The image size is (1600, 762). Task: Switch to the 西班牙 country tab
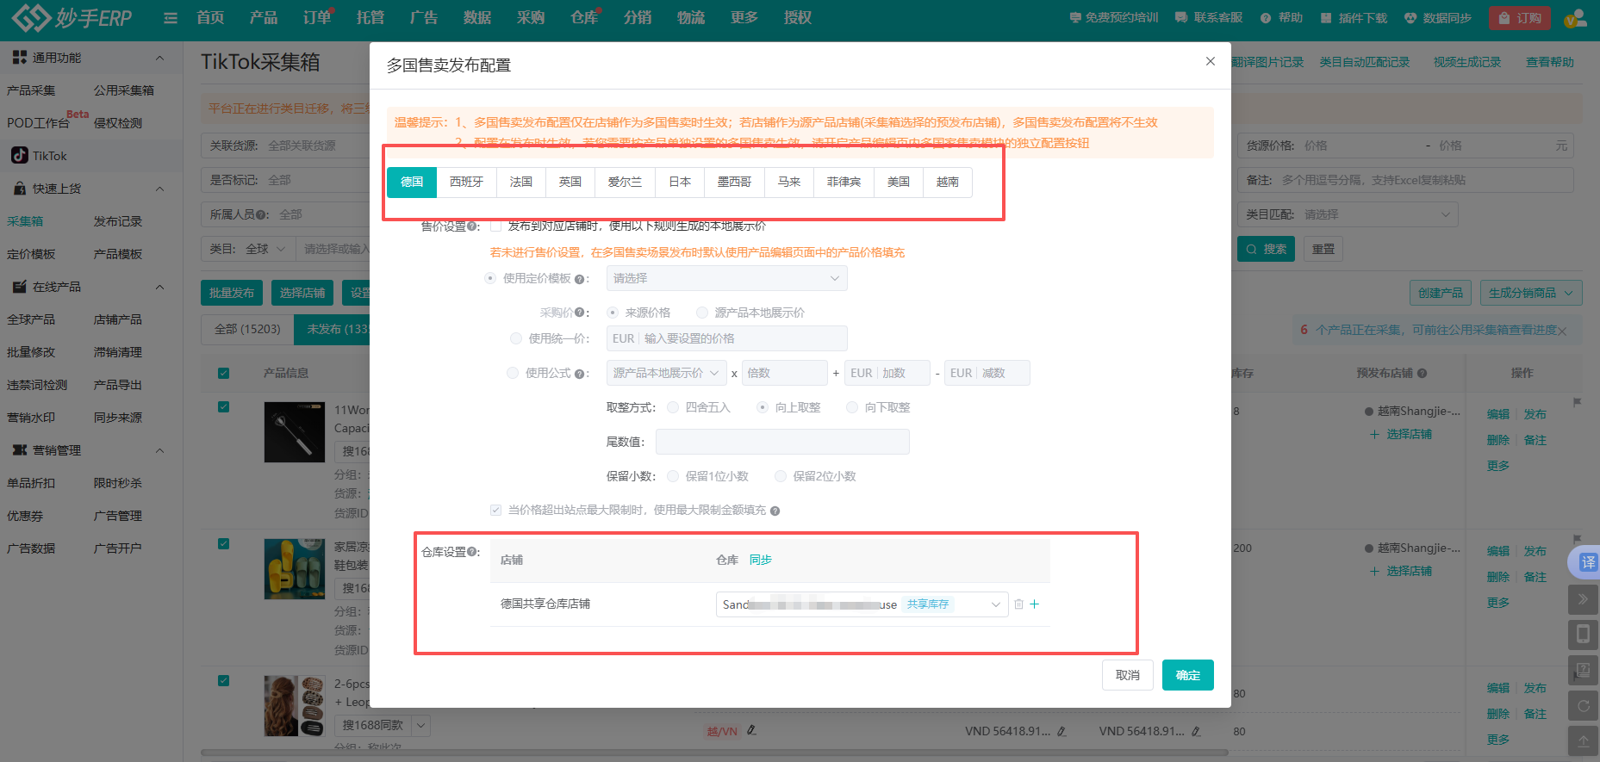pos(466,182)
